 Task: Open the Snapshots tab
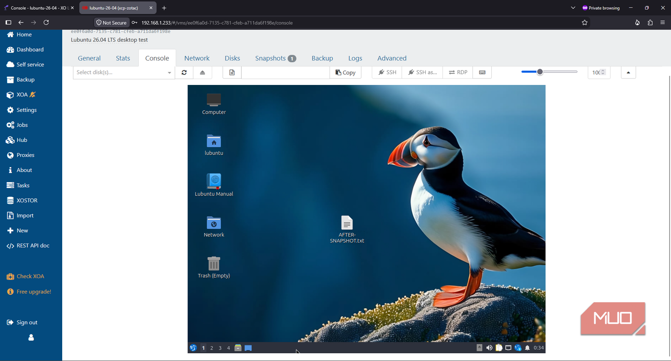coord(275,58)
